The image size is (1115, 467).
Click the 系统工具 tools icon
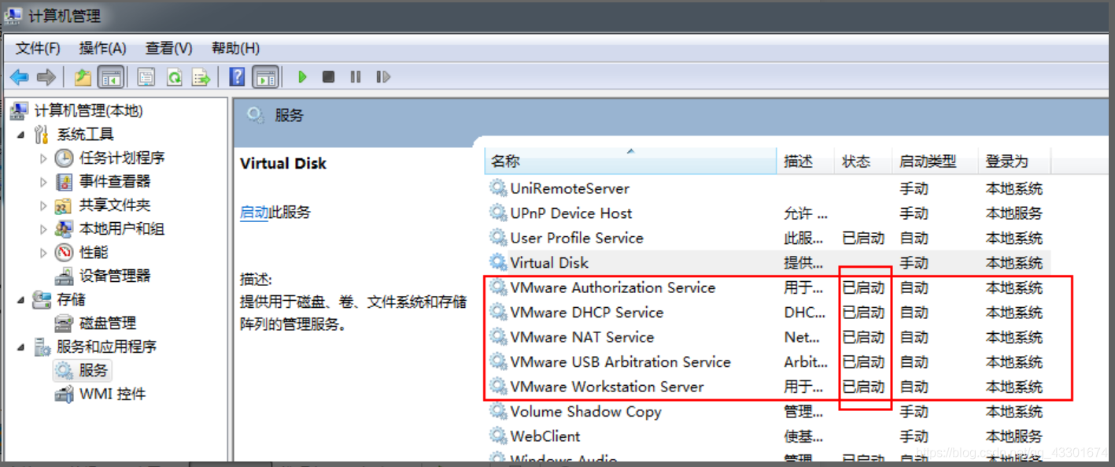(42, 135)
